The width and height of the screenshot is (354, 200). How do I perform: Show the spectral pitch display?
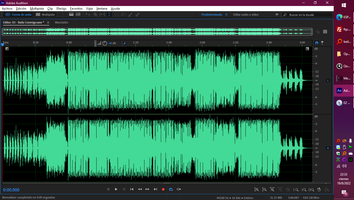[x=78, y=15]
